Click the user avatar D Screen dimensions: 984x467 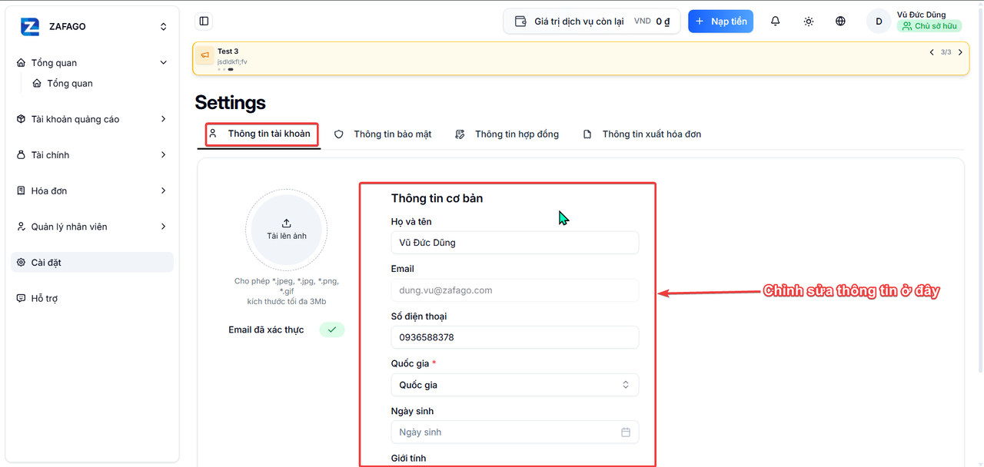pos(879,22)
